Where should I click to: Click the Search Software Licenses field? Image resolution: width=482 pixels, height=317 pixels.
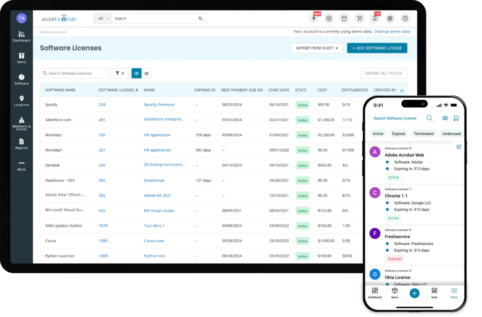[x=74, y=73]
